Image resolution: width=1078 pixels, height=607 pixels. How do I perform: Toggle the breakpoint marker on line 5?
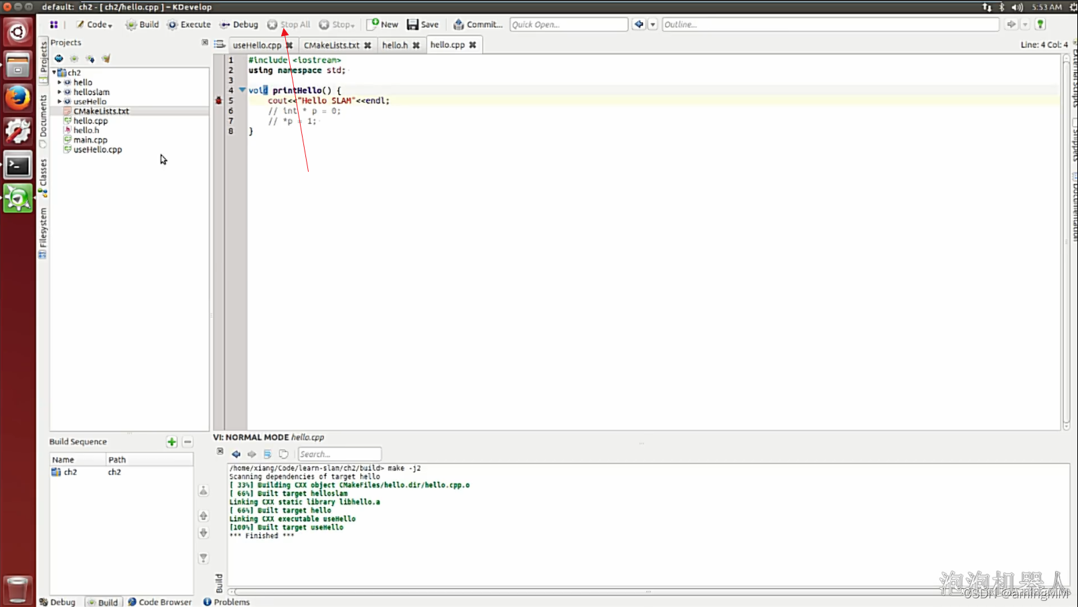click(218, 100)
